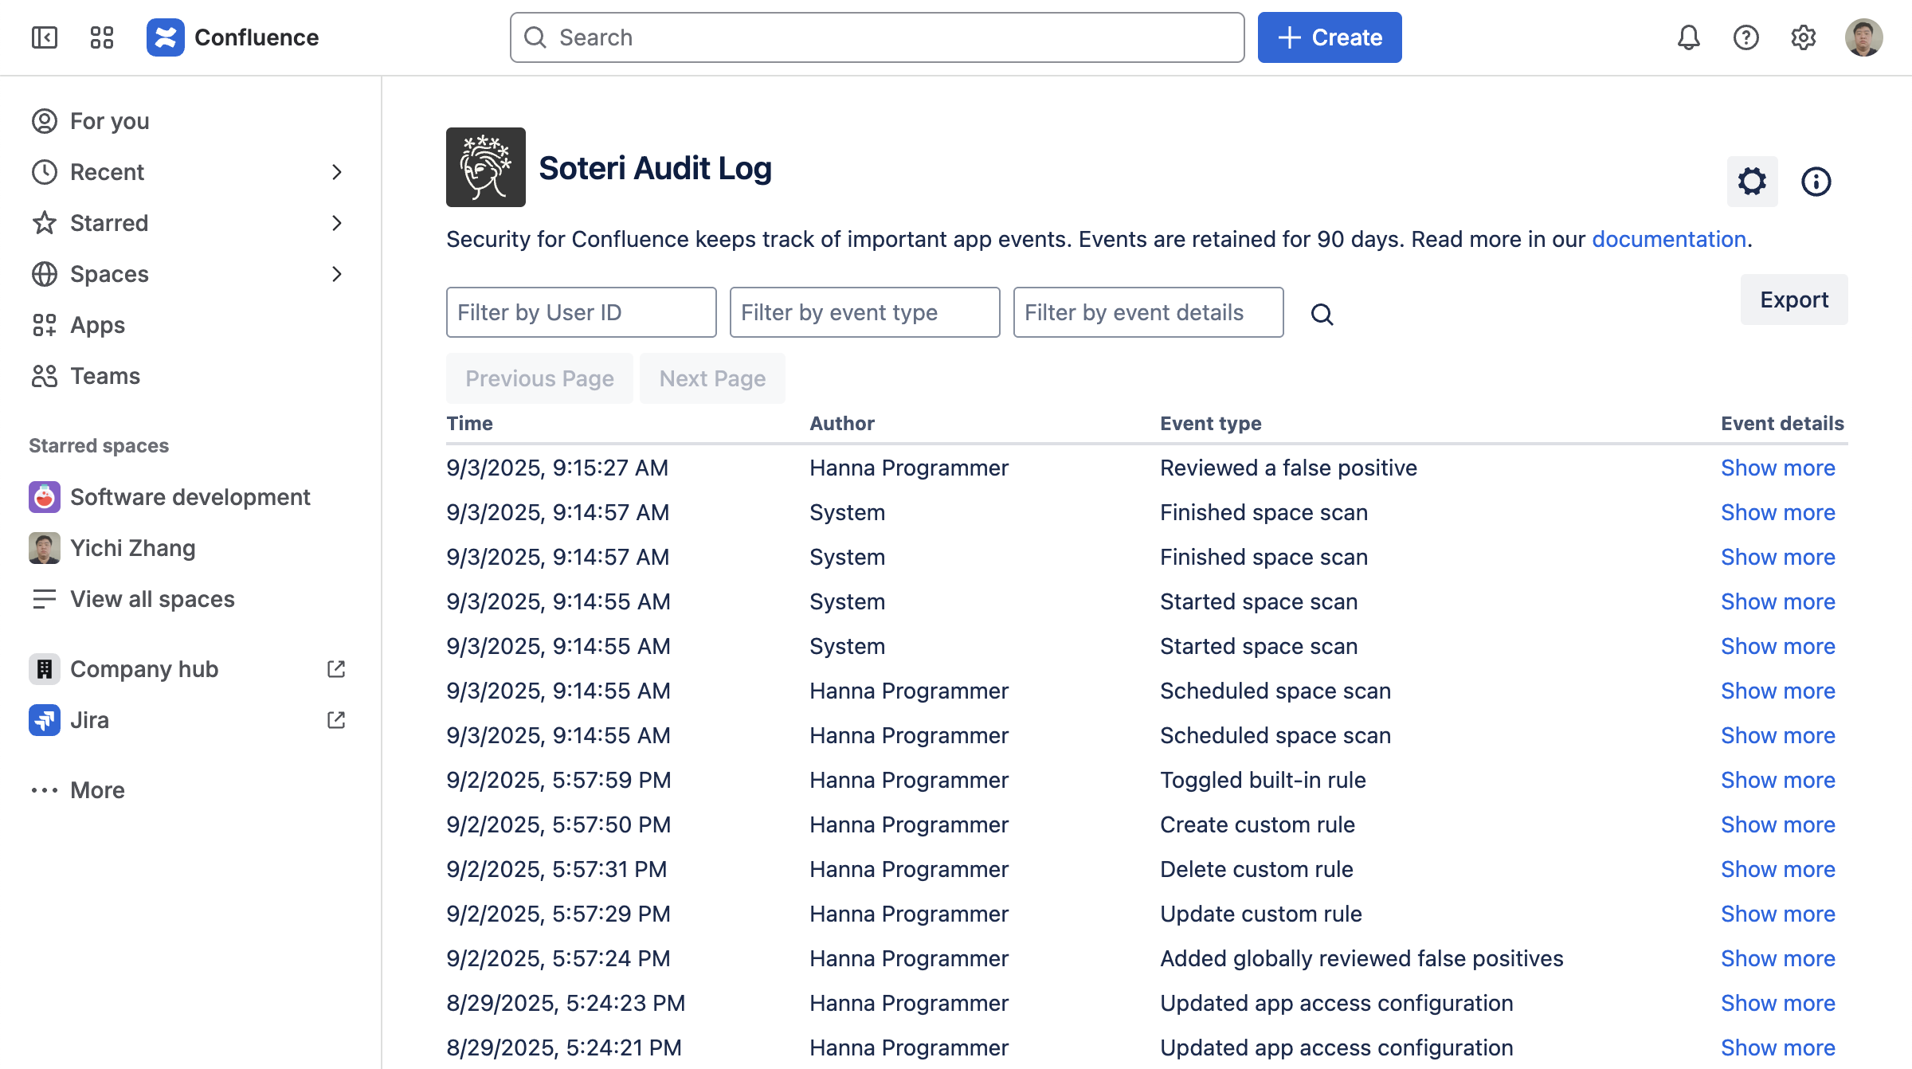Open More in the sidebar

(x=97, y=790)
